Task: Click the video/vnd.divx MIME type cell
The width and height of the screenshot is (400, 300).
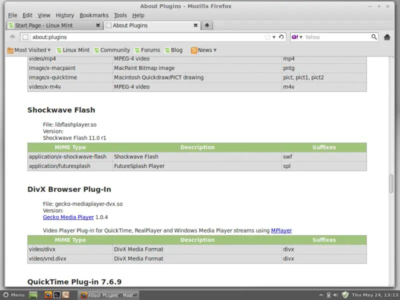Action: 70,258
